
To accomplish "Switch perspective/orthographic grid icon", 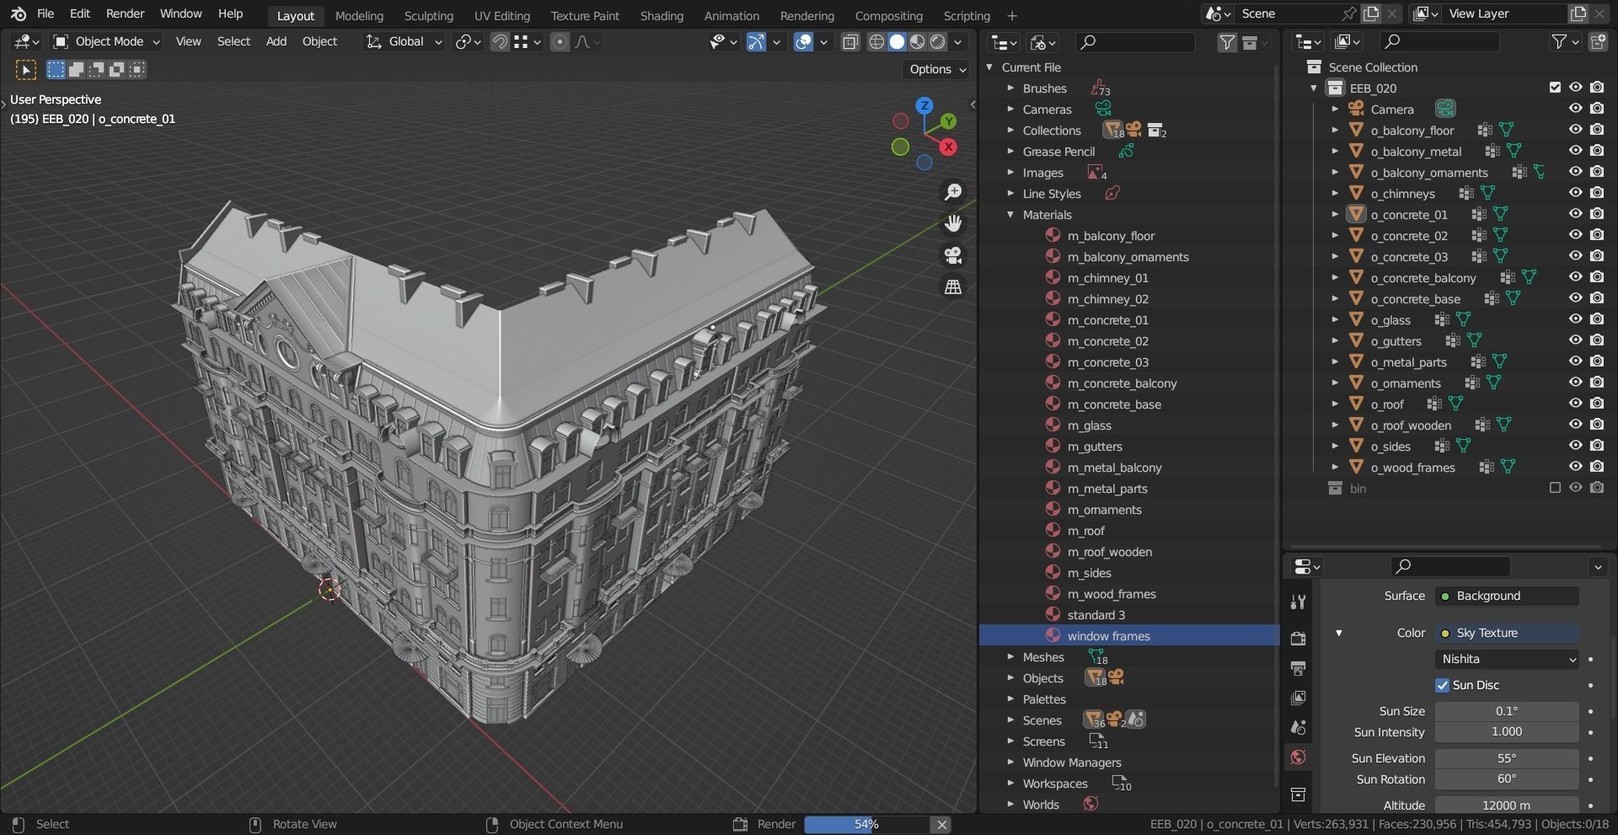I will [953, 286].
